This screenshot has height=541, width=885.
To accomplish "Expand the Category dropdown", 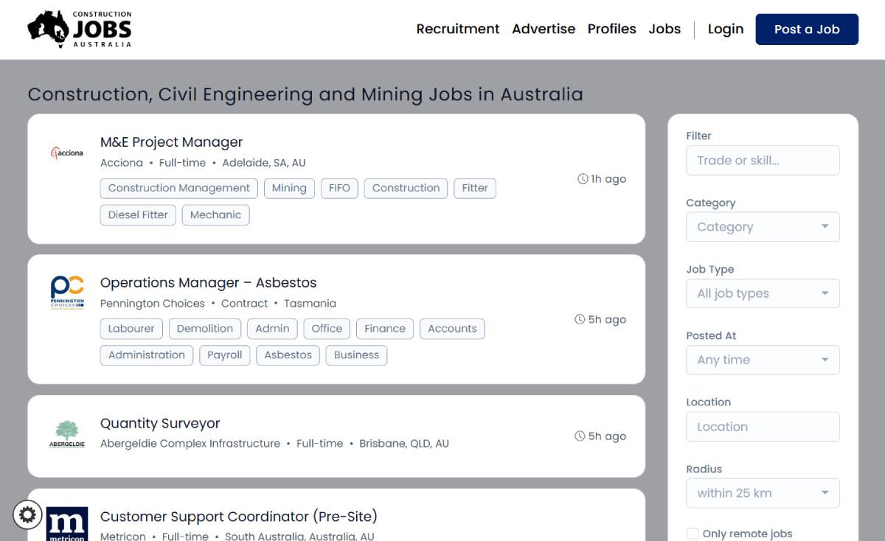I will 763,227.
